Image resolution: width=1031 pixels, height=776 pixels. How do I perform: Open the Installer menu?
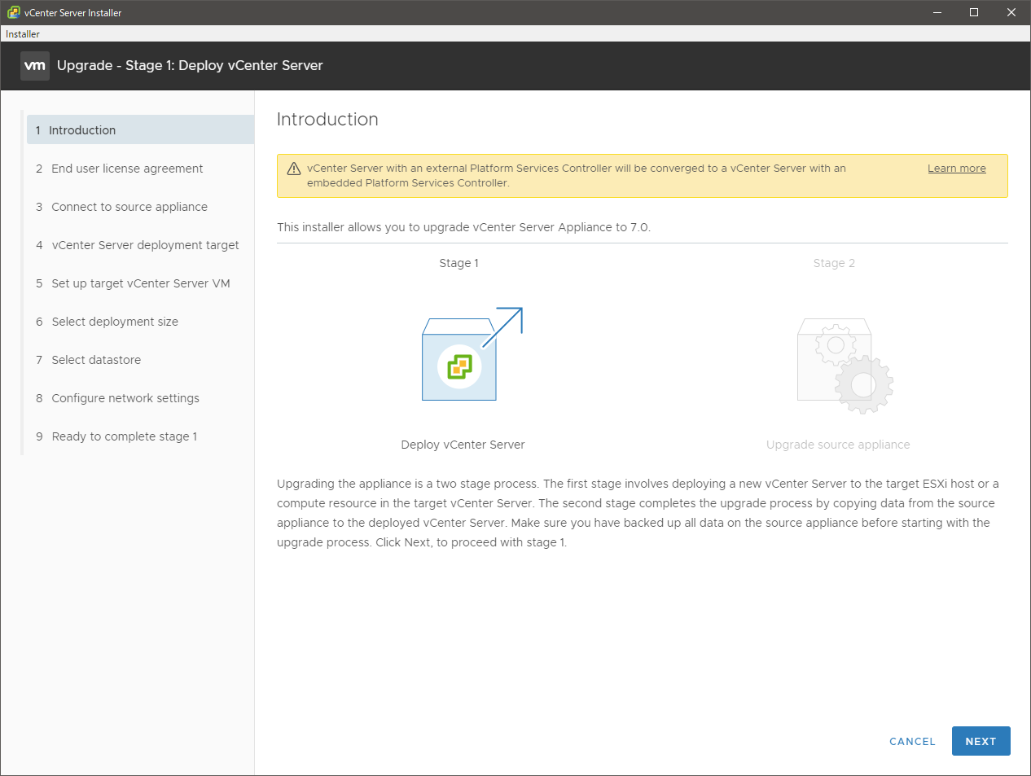click(x=23, y=34)
